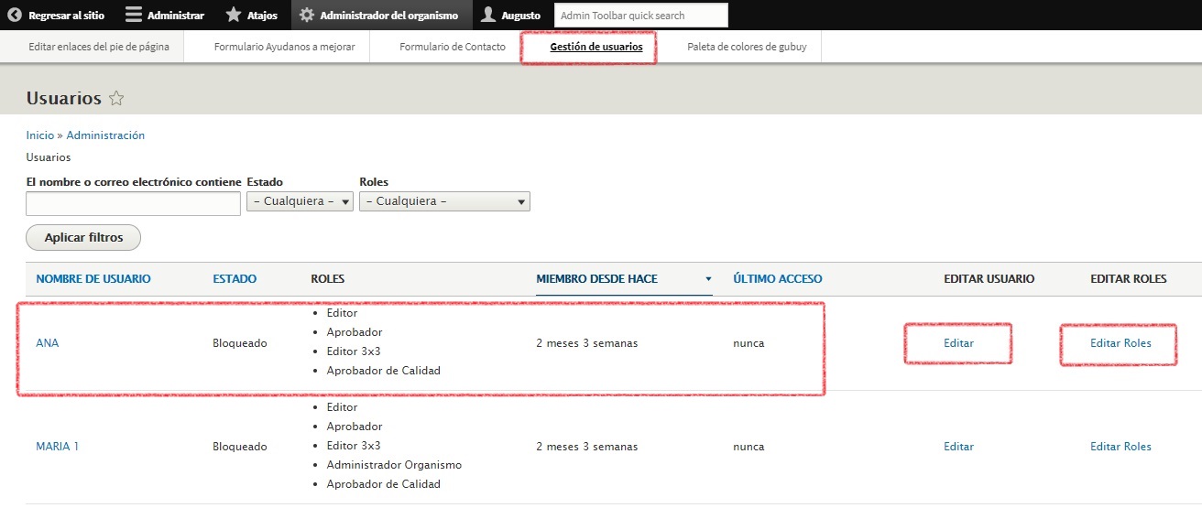Add Usuarios page to shortcuts with the star
This screenshot has height=508, width=1202.
[116, 99]
